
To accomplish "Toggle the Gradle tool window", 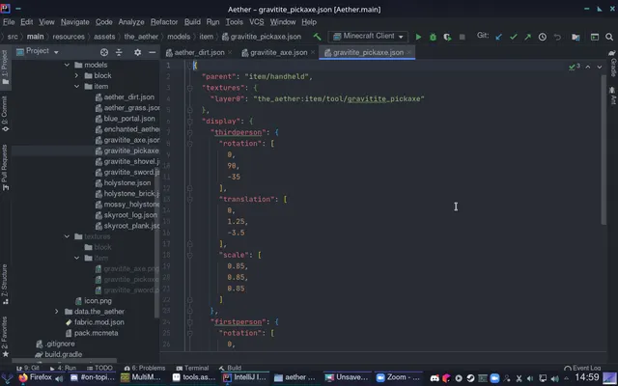I will point(613,64).
